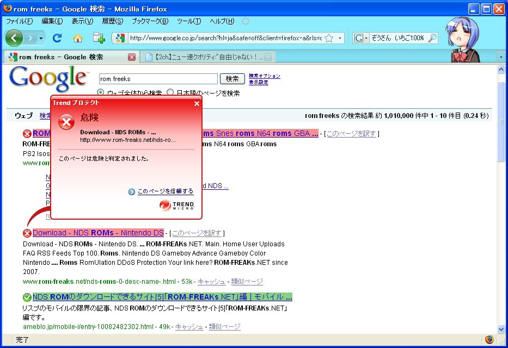The image size is (508, 348).
Task: Click the Firefox icon in title bar
Action: pyautogui.click(x=8, y=8)
